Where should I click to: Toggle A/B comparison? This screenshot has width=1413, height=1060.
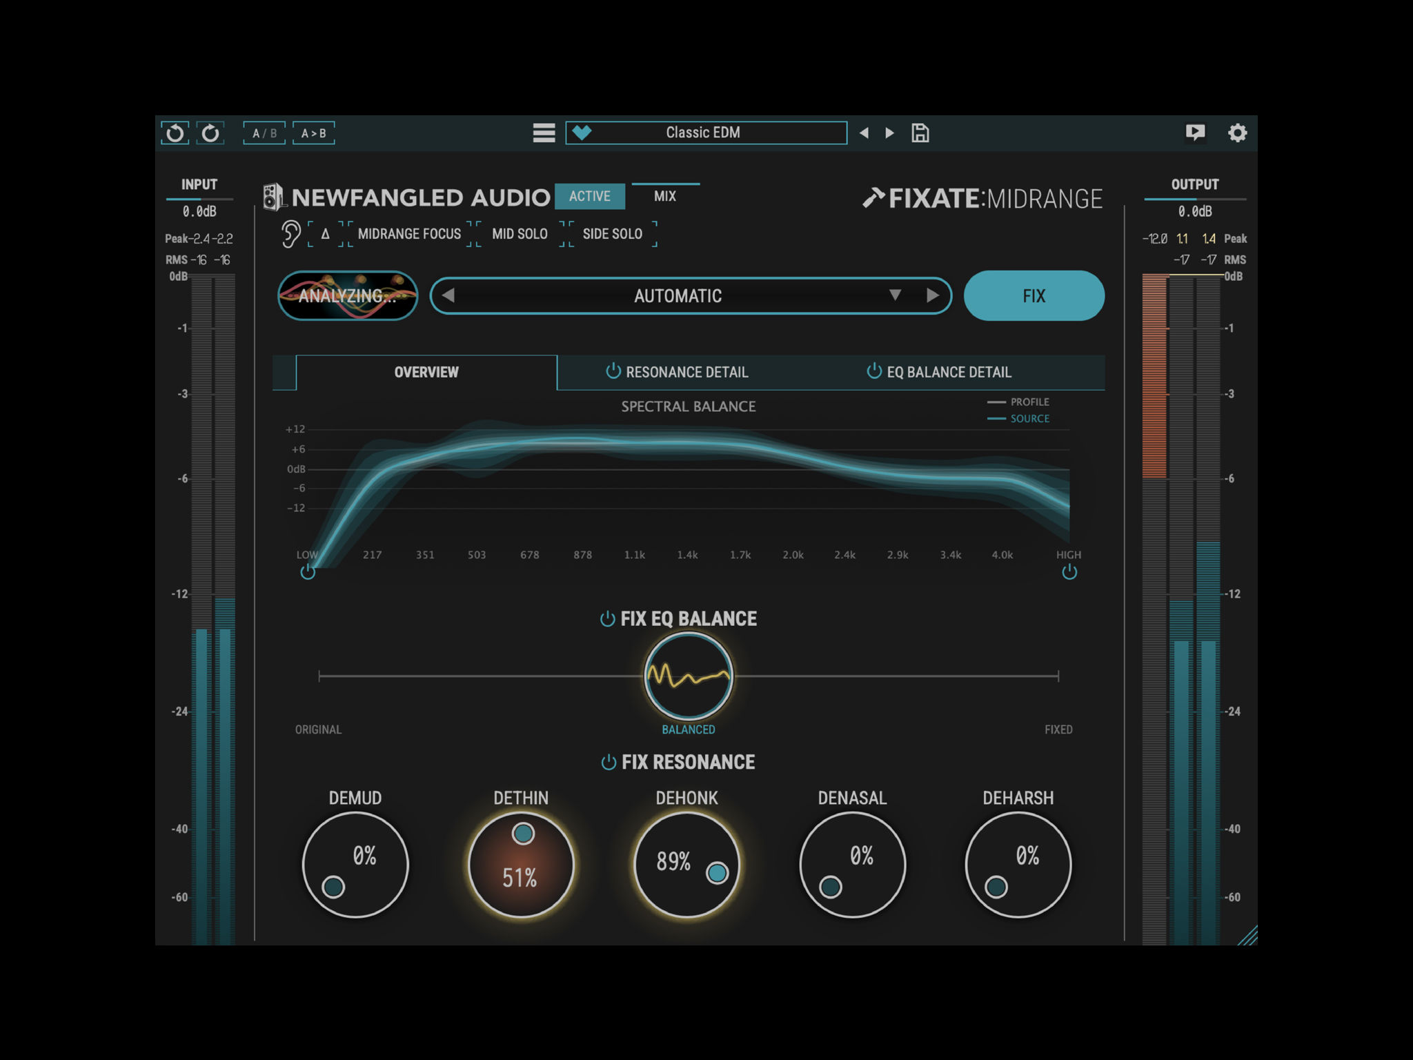(x=265, y=132)
